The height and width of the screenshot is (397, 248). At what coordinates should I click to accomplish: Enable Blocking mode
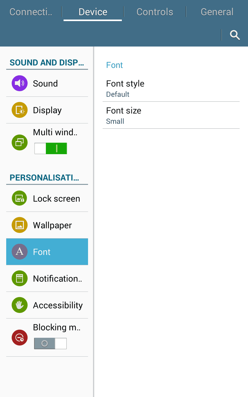coord(51,343)
